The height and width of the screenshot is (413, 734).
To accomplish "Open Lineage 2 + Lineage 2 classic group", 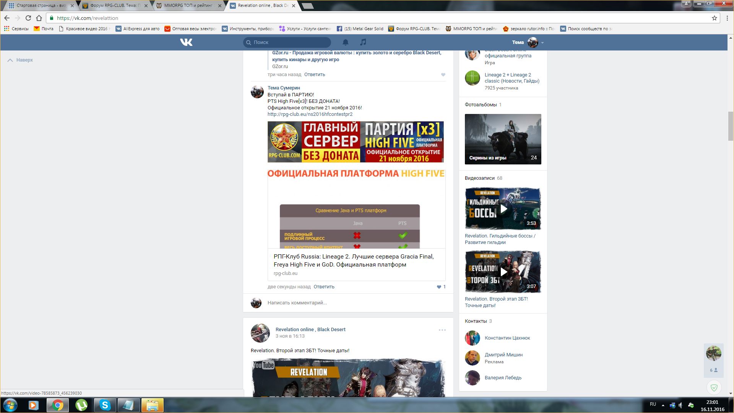I will (512, 78).
